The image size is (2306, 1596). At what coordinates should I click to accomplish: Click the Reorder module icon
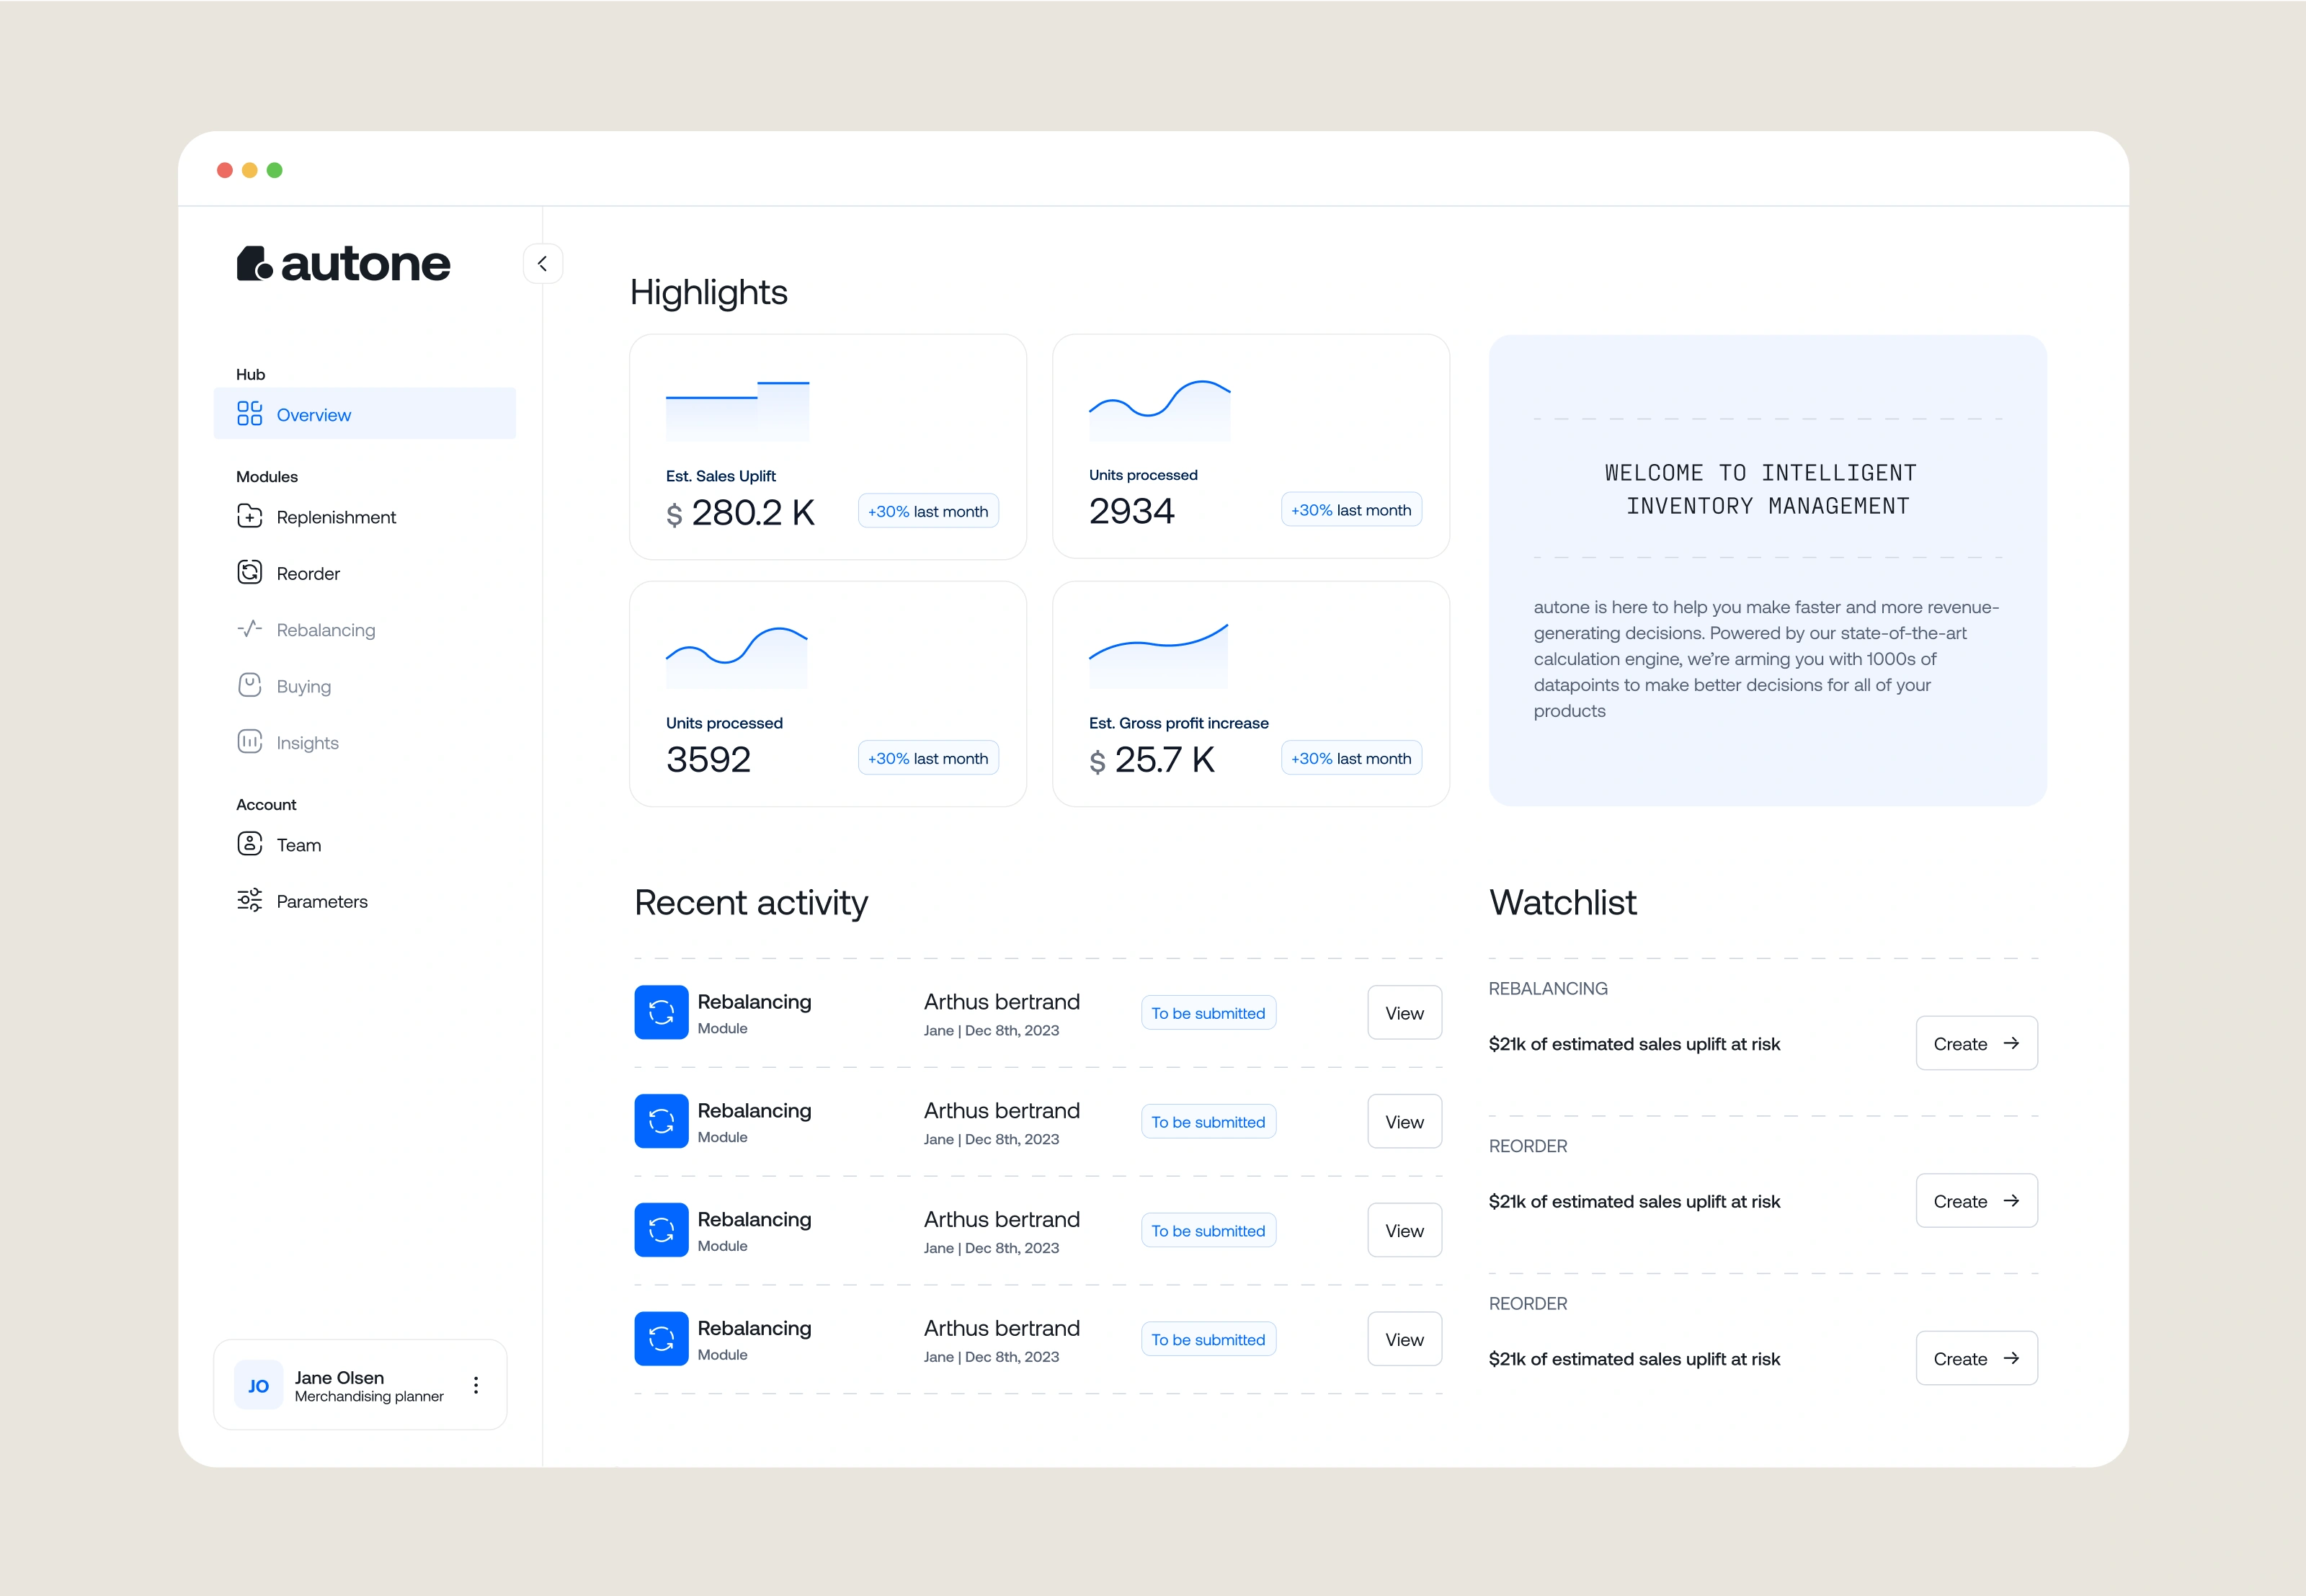click(249, 572)
